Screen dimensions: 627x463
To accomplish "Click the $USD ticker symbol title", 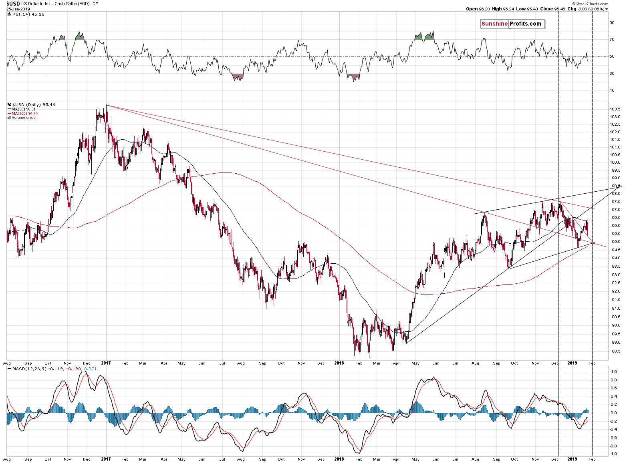I will click(13, 4).
